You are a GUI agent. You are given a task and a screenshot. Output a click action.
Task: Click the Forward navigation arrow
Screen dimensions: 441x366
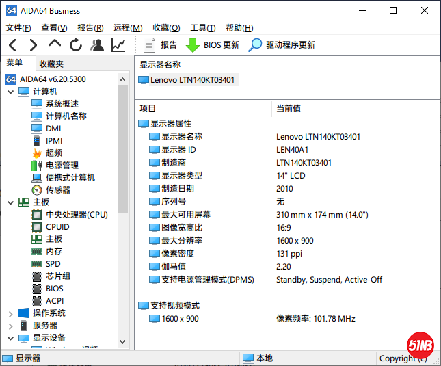(33, 45)
